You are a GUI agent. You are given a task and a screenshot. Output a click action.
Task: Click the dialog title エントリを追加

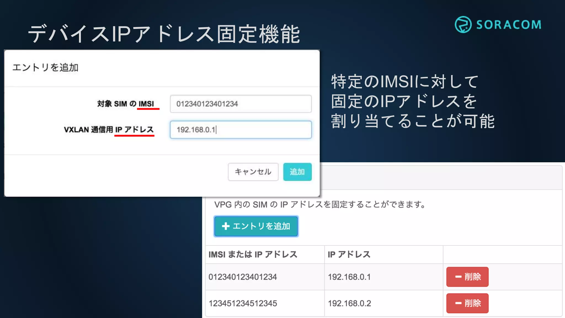(x=46, y=67)
